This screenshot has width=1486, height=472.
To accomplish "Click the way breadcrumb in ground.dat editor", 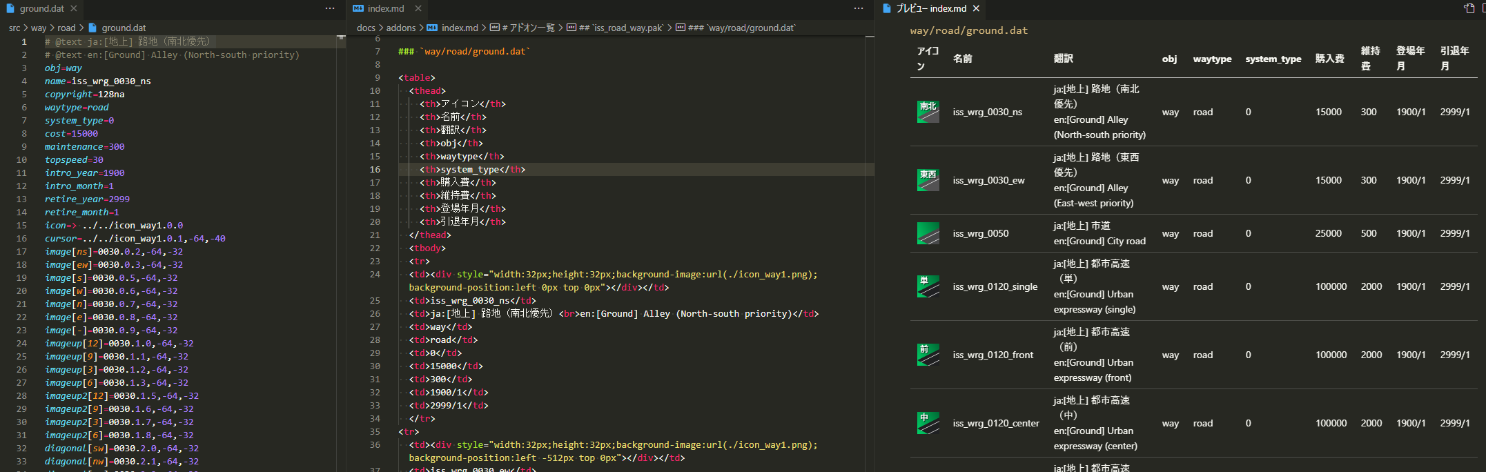I will tap(39, 28).
